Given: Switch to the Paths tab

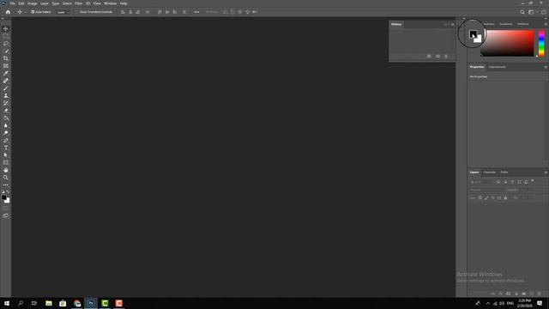Looking at the screenshot, I should tap(504, 173).
